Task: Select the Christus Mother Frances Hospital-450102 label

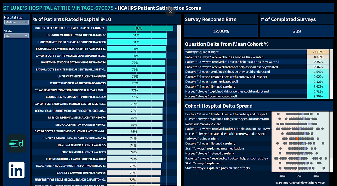Action: pyautogui.click(x=76, y=159)
